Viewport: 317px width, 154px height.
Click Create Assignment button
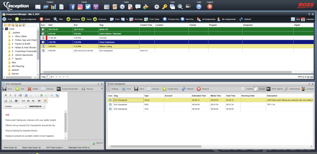click(25, 19)
